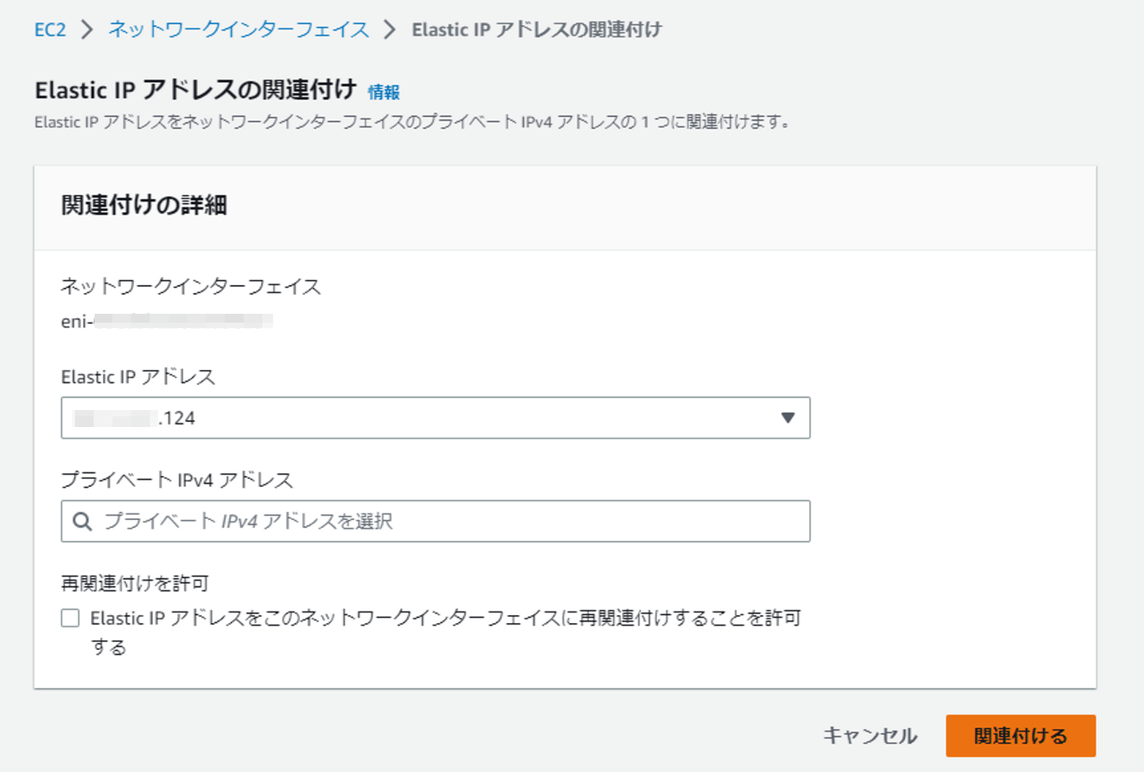
Task: Click the current Elastic IP アドレスの関連付け breadcrumb
Action: pos(536,29)
